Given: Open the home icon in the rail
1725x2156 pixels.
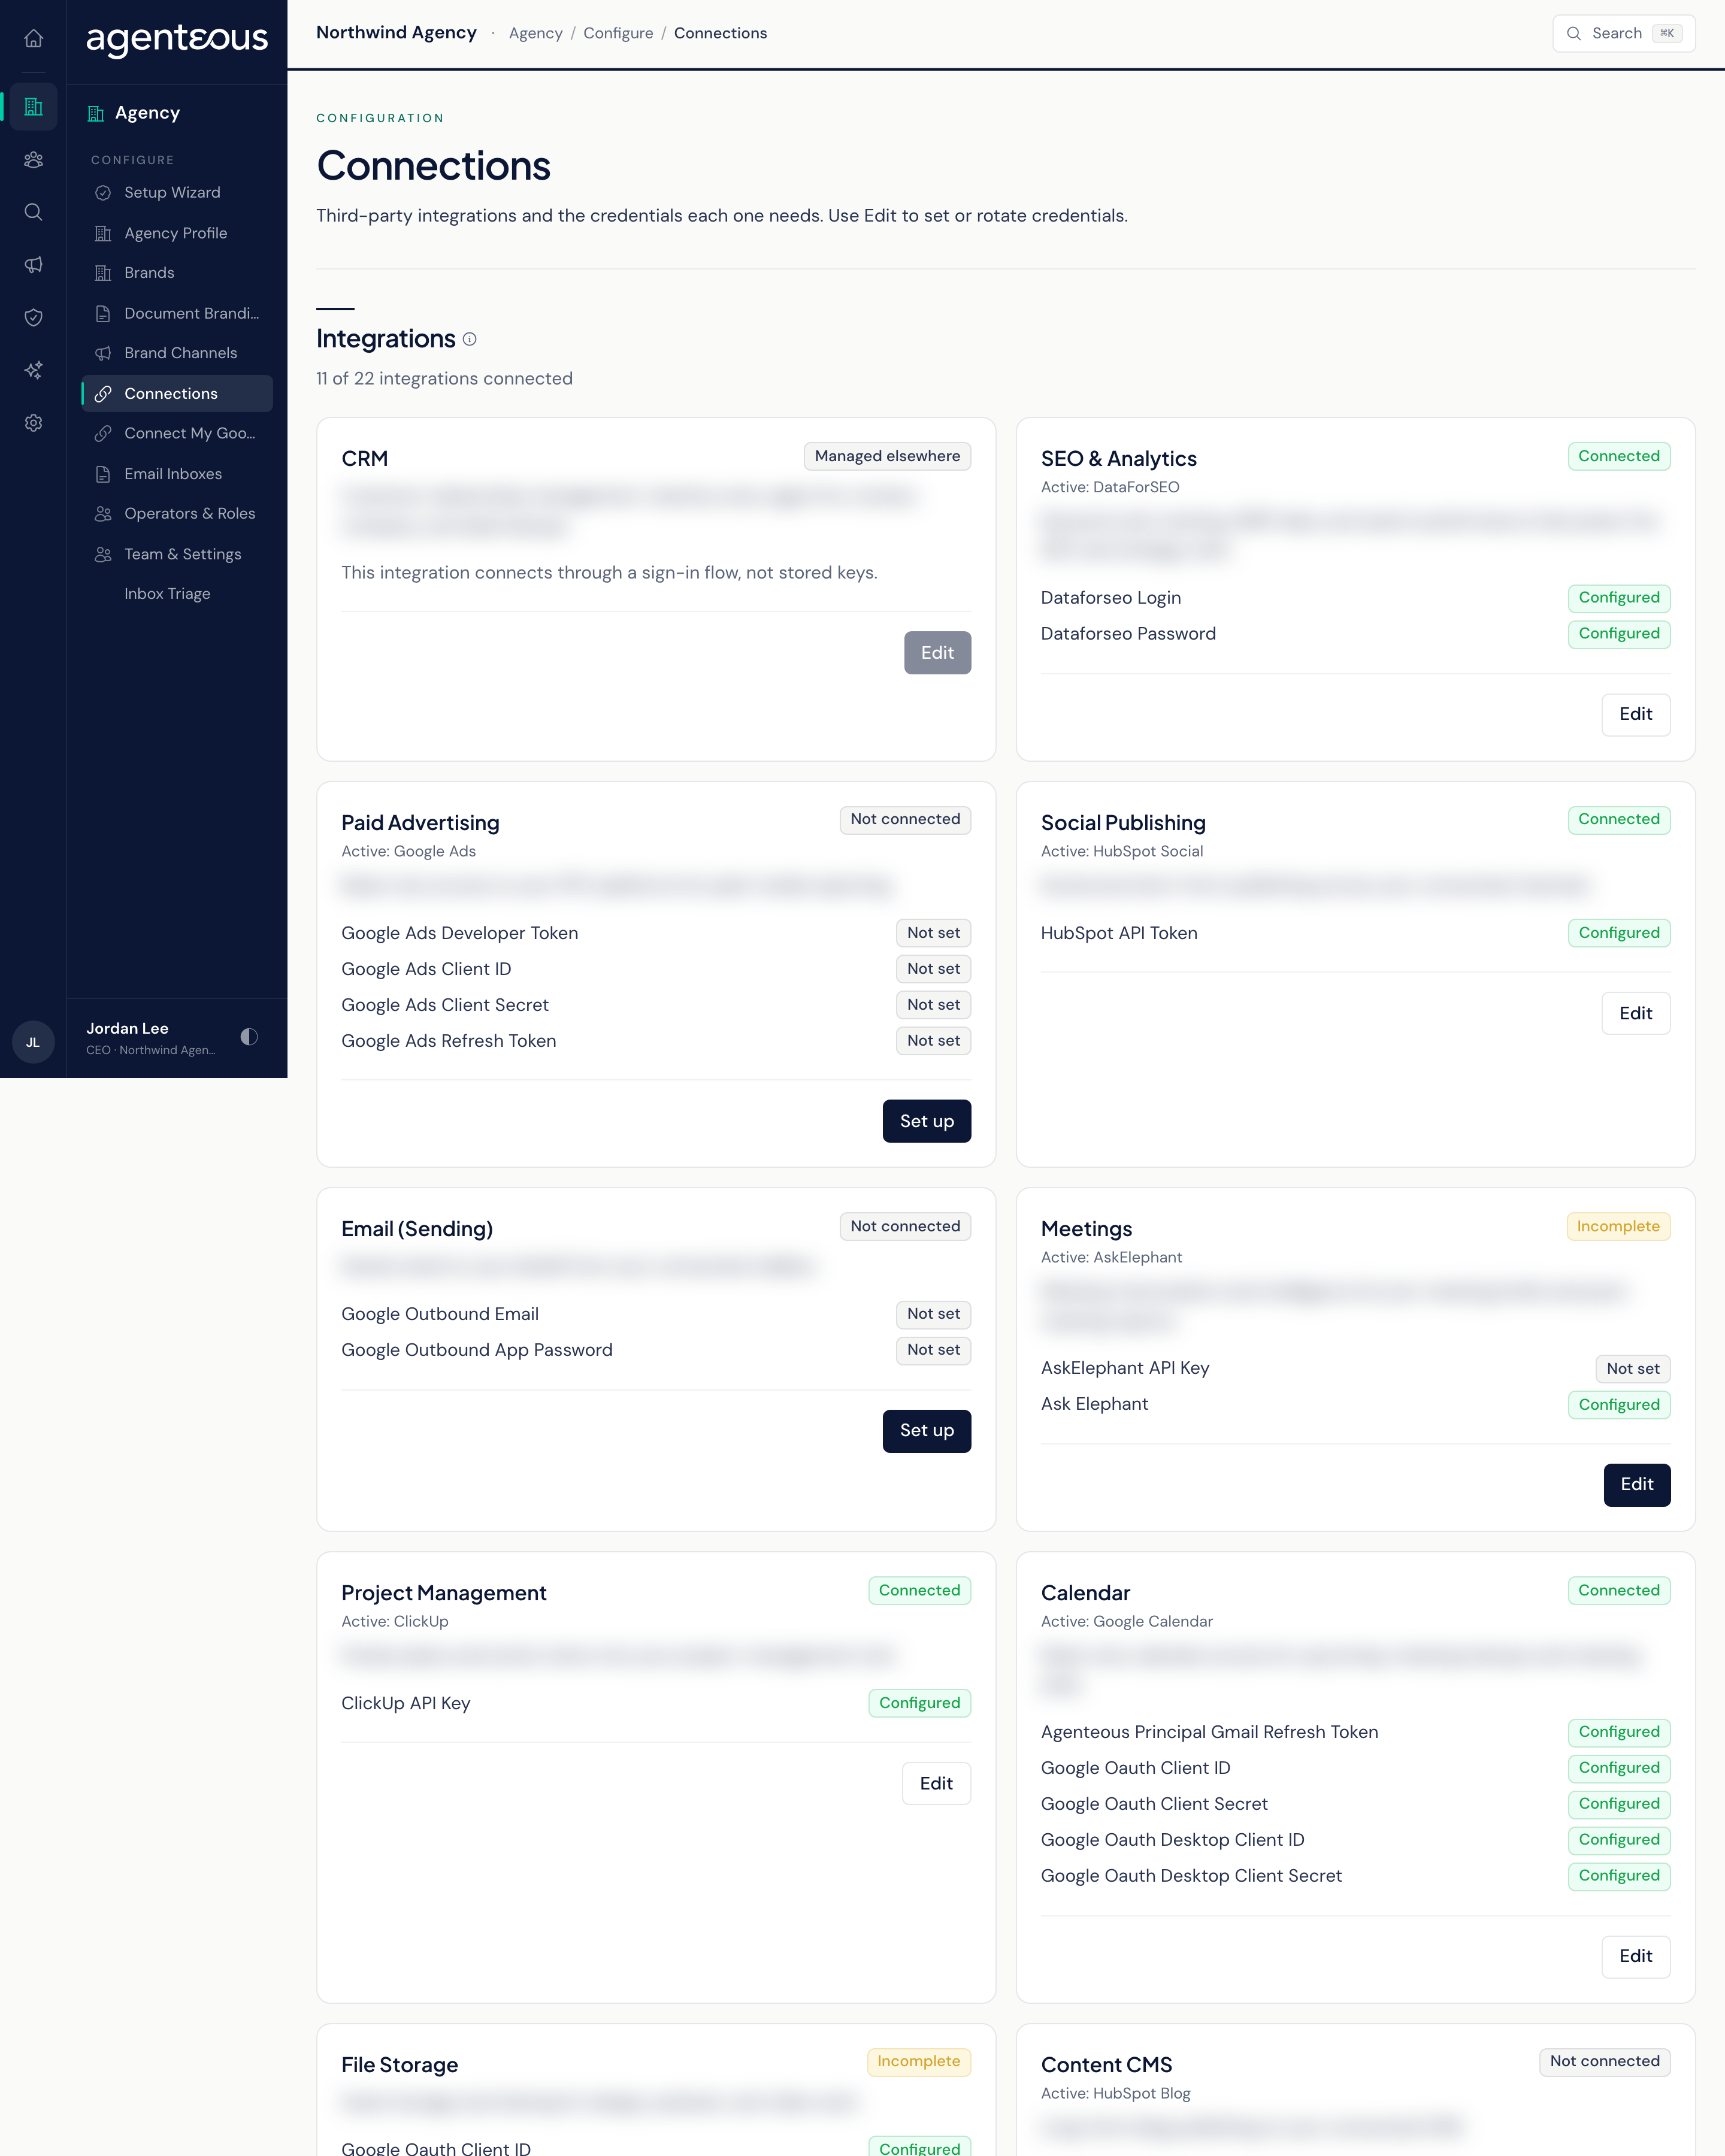Looking at the screenshot, I should [33, 38].
